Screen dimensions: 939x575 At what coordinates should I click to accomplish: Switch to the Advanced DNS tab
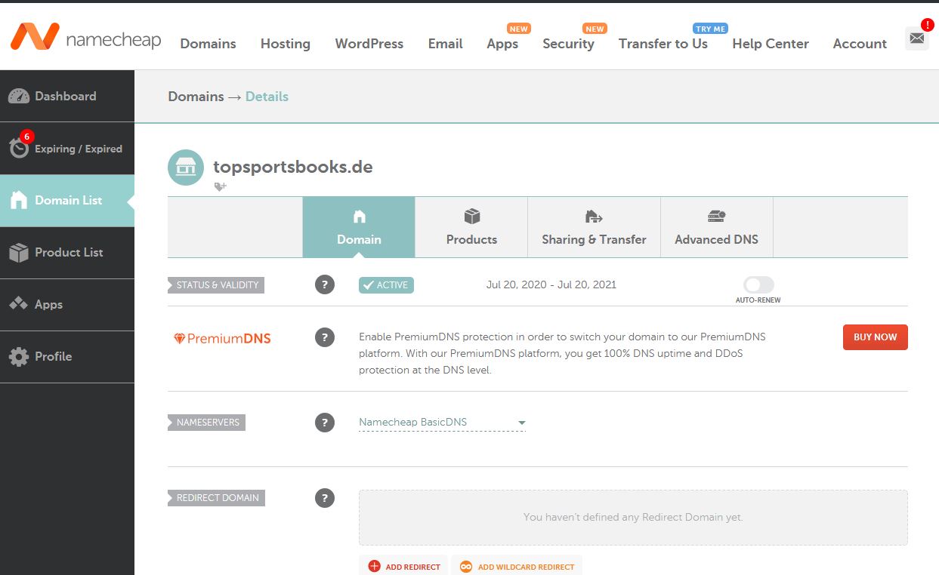717,227
